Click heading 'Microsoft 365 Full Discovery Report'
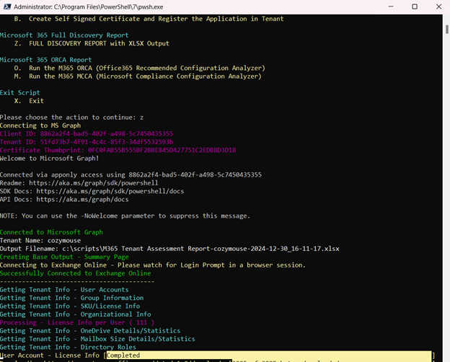450x362 pixels. pos(64,35)
